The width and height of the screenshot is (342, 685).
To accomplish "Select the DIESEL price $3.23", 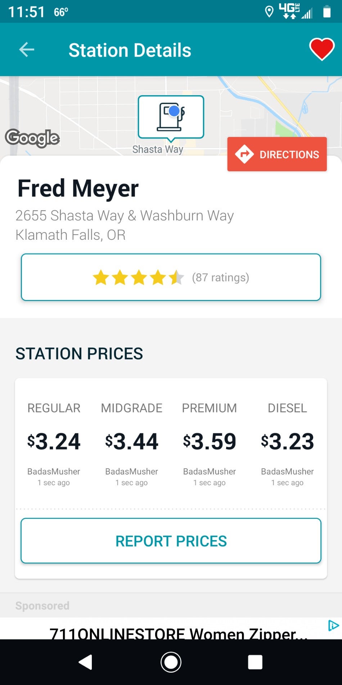I will point(287,441).
